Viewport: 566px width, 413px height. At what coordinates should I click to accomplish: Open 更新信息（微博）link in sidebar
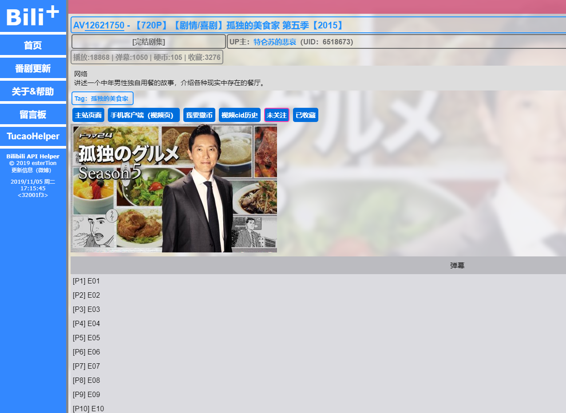coord(31,170)
